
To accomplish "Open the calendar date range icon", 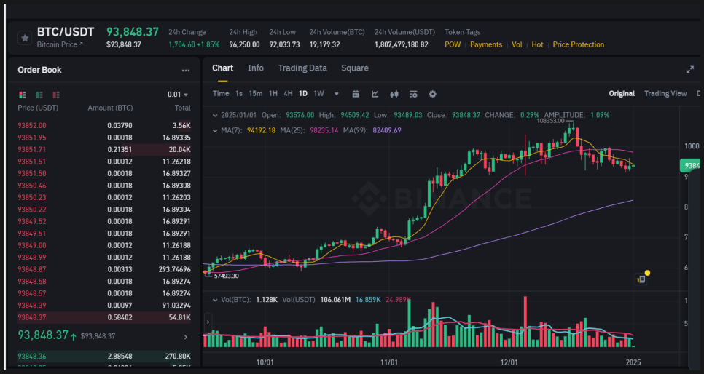I will [356, 94].
